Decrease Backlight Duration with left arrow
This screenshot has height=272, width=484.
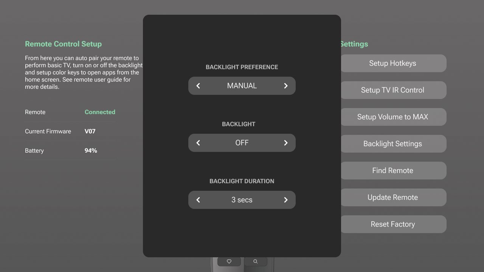click(198, 200)
